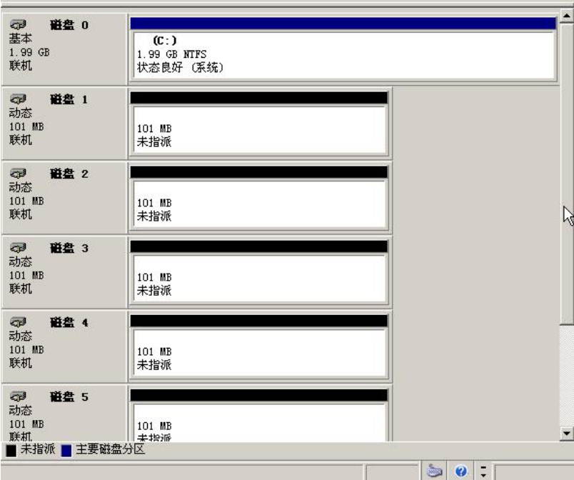Viewport: 574px width, 480px height.
Task: Click the keyboard icon in the status bar
Action: (435, 471)
